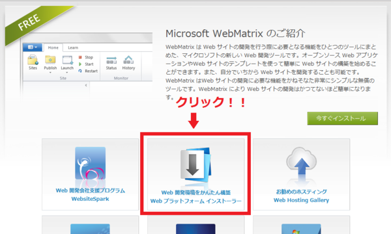Click the Web プラットフォーム インストーラー link

pyautogui.click(x=195, y=201)
